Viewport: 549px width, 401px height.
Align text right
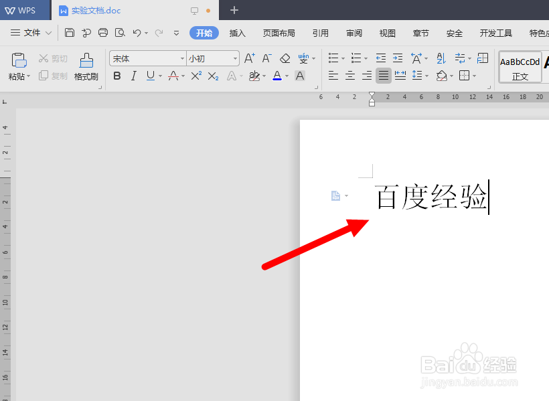tap(367, 76)
